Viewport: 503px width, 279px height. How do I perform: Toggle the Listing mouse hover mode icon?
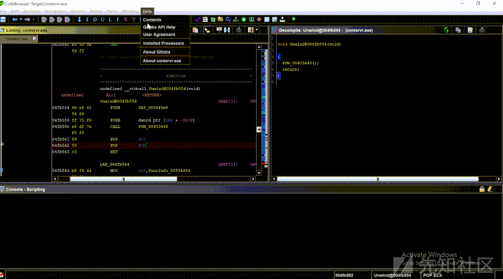click(207, 30)
